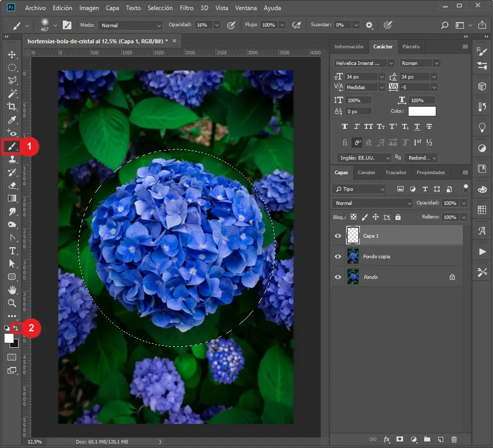The image size is (493, 448).
Task: Click the brush Opacidad value field
Action: 202,25
